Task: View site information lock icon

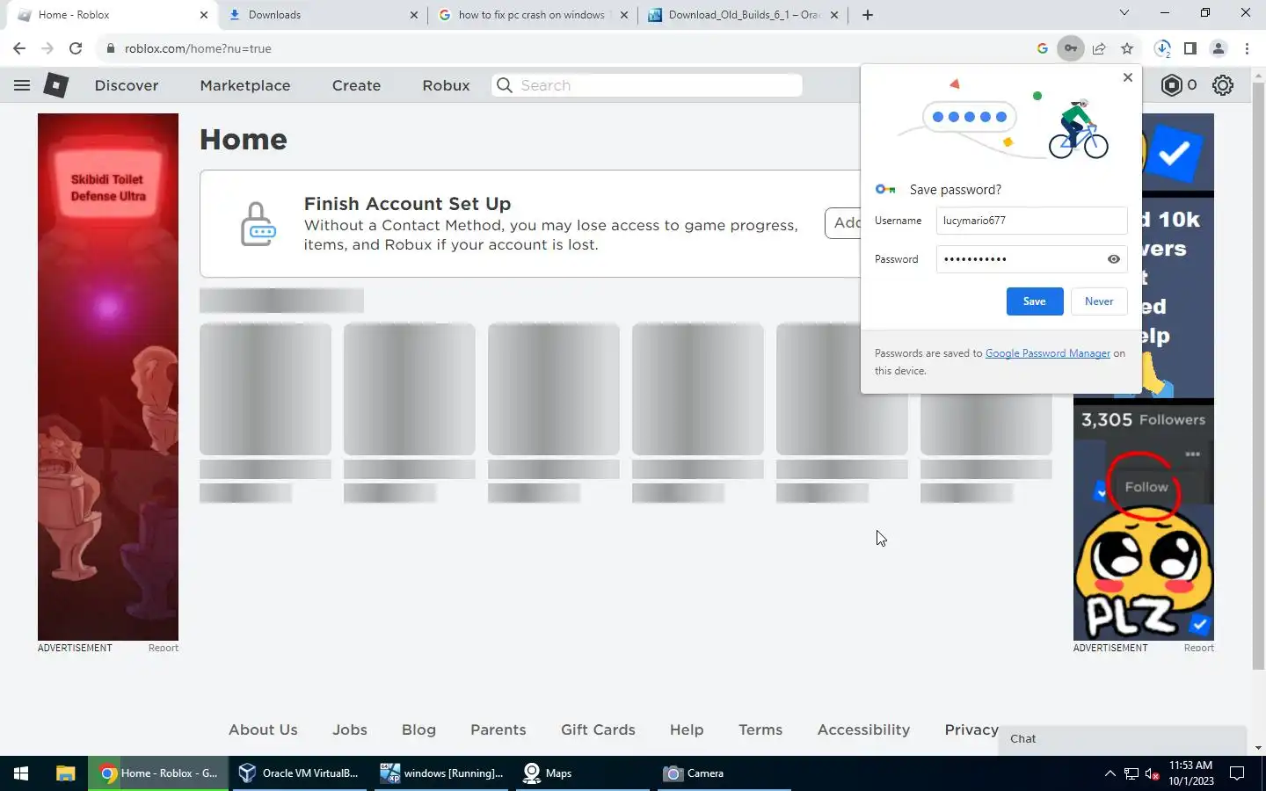Action: coord(111,48)
